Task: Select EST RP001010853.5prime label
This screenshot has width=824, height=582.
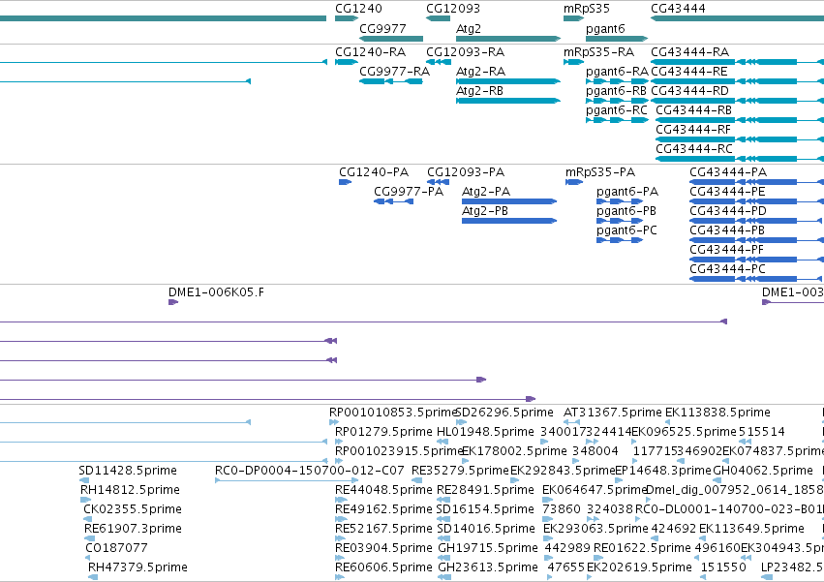Action: point(393,413)
